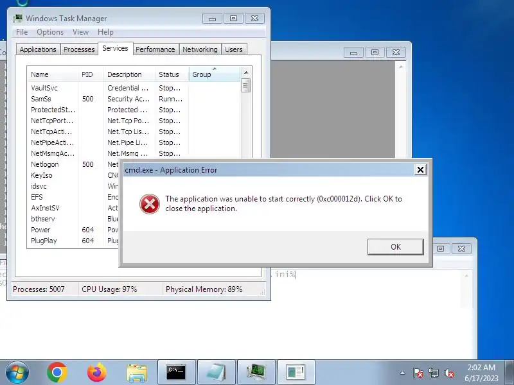The image size is (514, 385).
Task: Launch Firefox from the taskbar
Action: (x=97, y=372)
